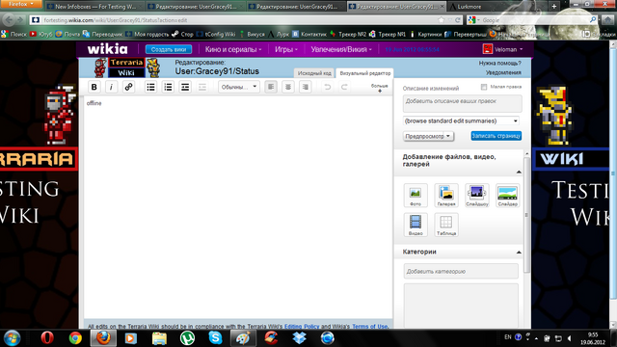Apply bold formatting in the editor toolbar
Viewport: 617px width, 347px height.
click(x=94, y=87)
